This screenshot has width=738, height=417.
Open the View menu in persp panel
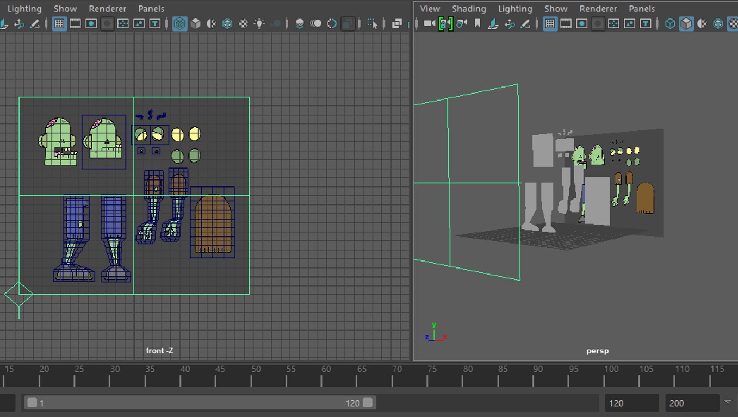point(430,9)
